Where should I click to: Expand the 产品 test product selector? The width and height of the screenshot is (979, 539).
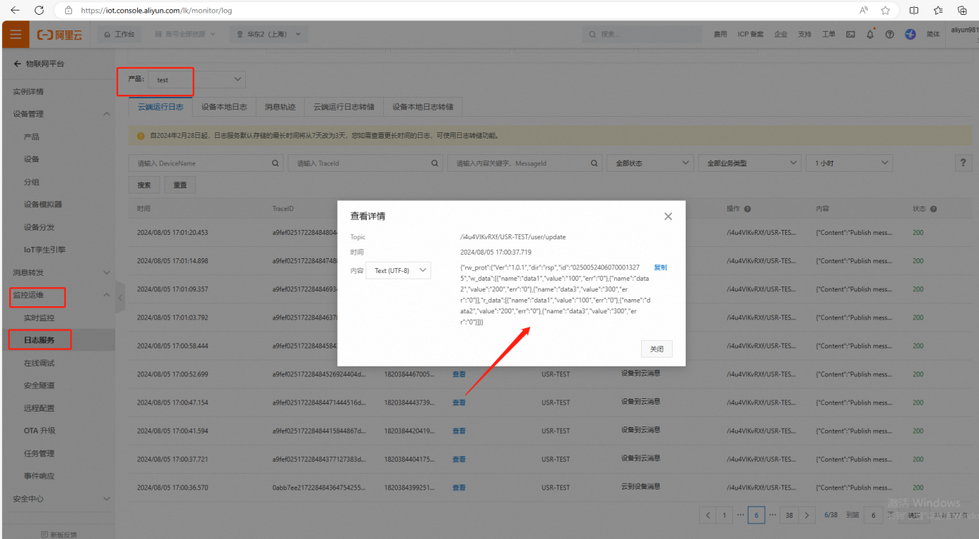[197, 79]
